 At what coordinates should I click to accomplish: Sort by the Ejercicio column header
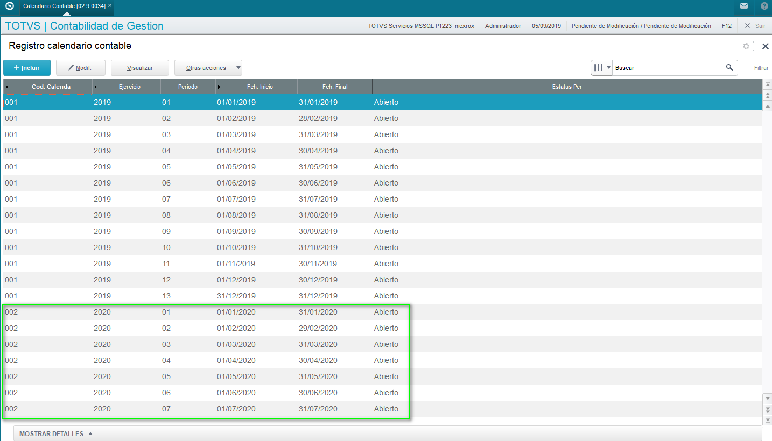point(126,87)
